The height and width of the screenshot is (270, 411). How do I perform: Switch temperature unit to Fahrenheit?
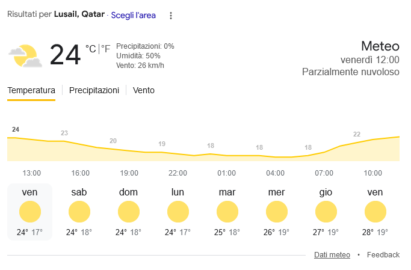click(x=105, y=49)
